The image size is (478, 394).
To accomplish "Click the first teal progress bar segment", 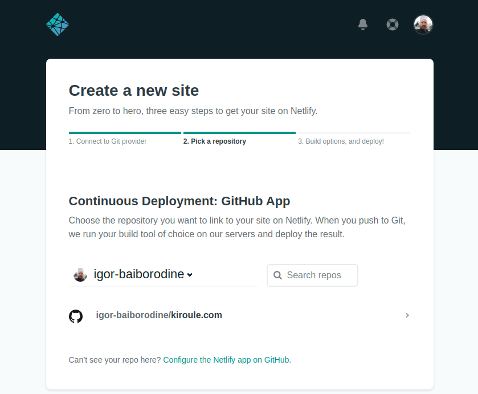I will [x=125, y=133].
